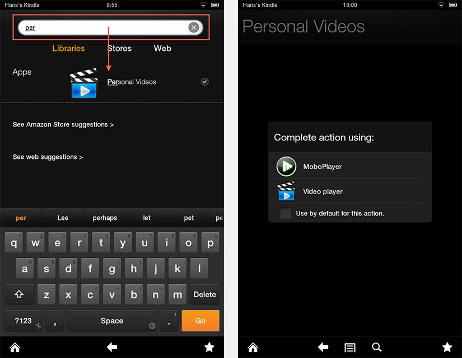Image resolution: width=462 pixels, height=358 pixels.
Task: Tap the v key on keyboard
Action: coord(111,294)
